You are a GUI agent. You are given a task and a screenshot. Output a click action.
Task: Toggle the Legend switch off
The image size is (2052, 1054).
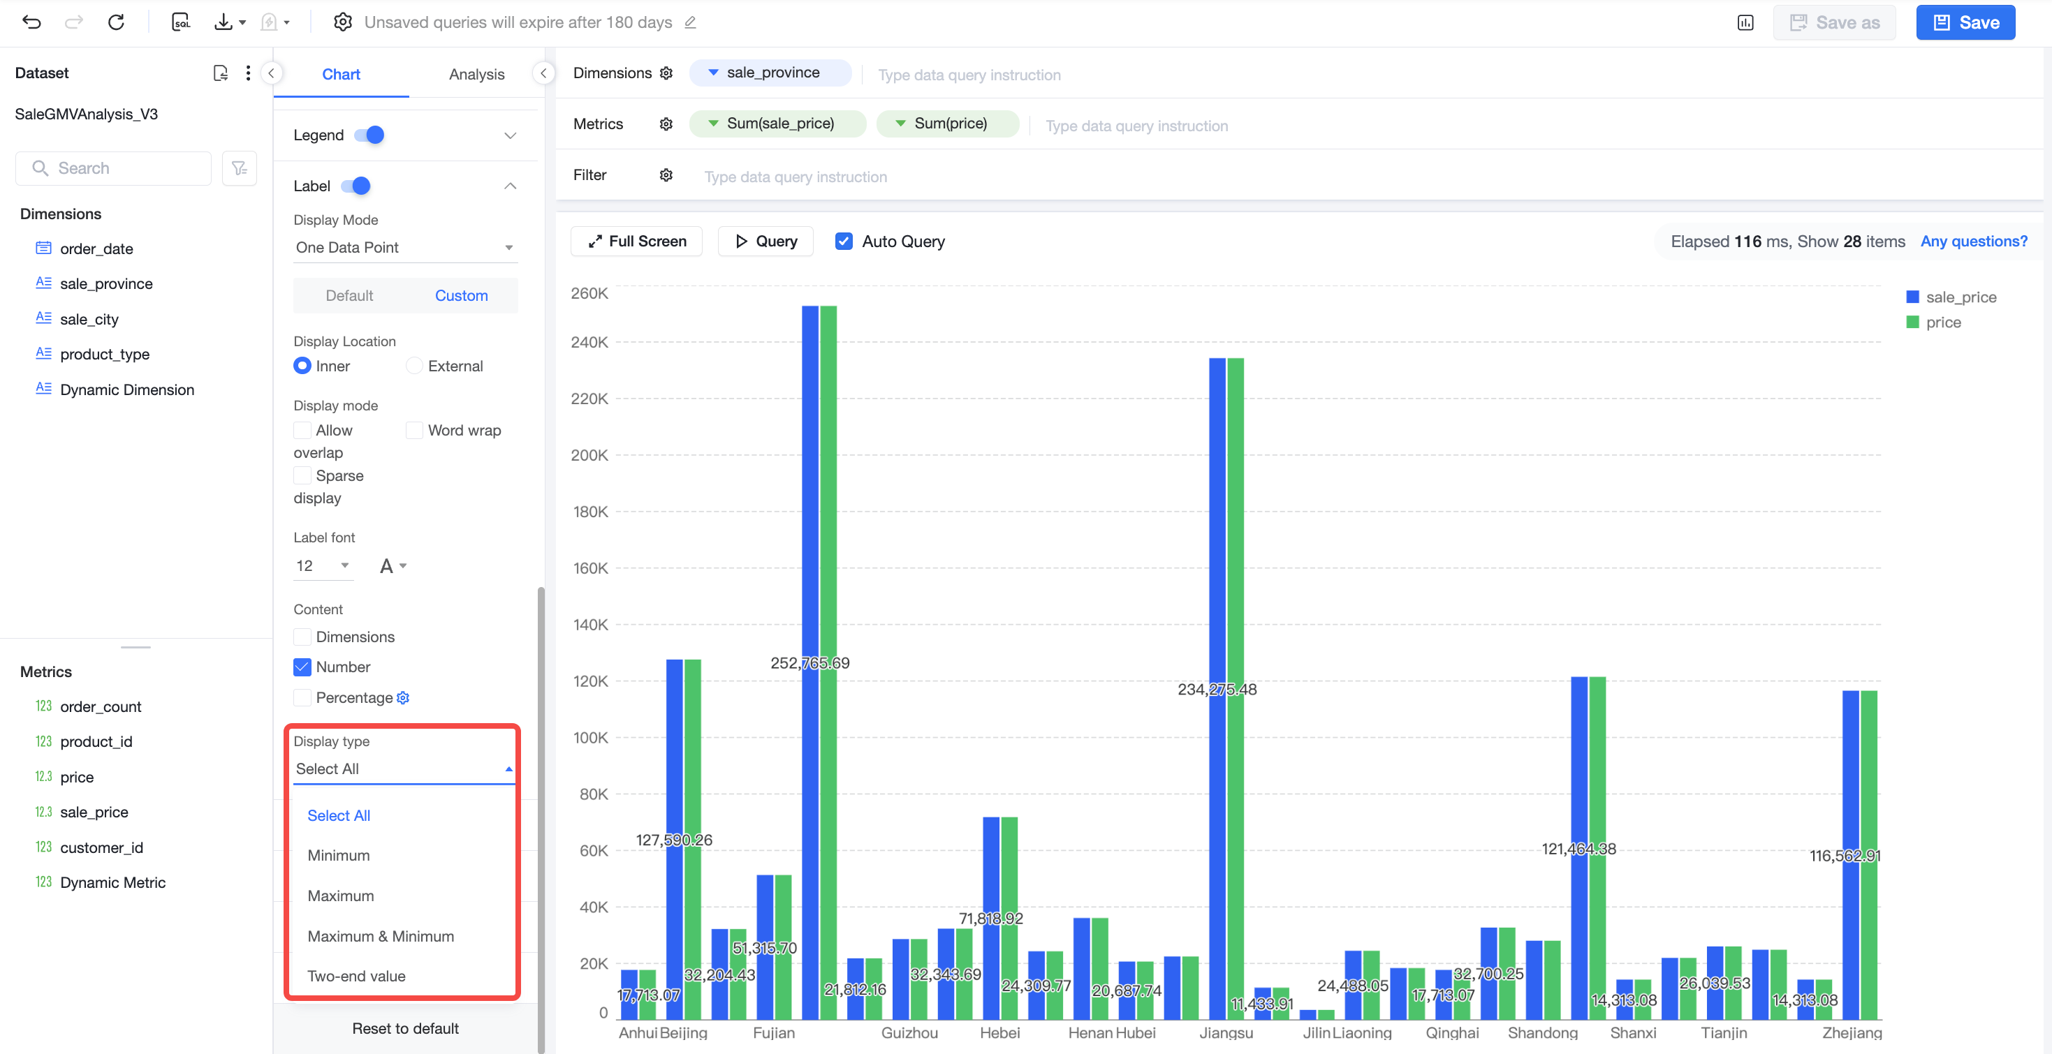[x=369, y=135]
